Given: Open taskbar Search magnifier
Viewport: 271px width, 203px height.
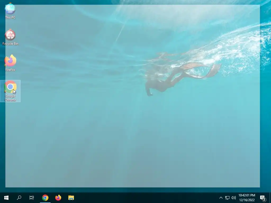Looking at the screenshot, I should (x=19, y=198).
